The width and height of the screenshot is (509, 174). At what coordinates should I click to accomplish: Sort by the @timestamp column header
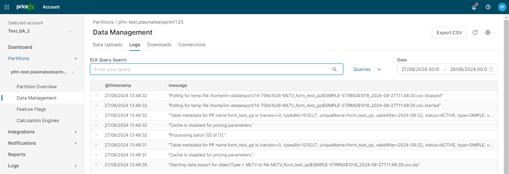coord(118,85)
